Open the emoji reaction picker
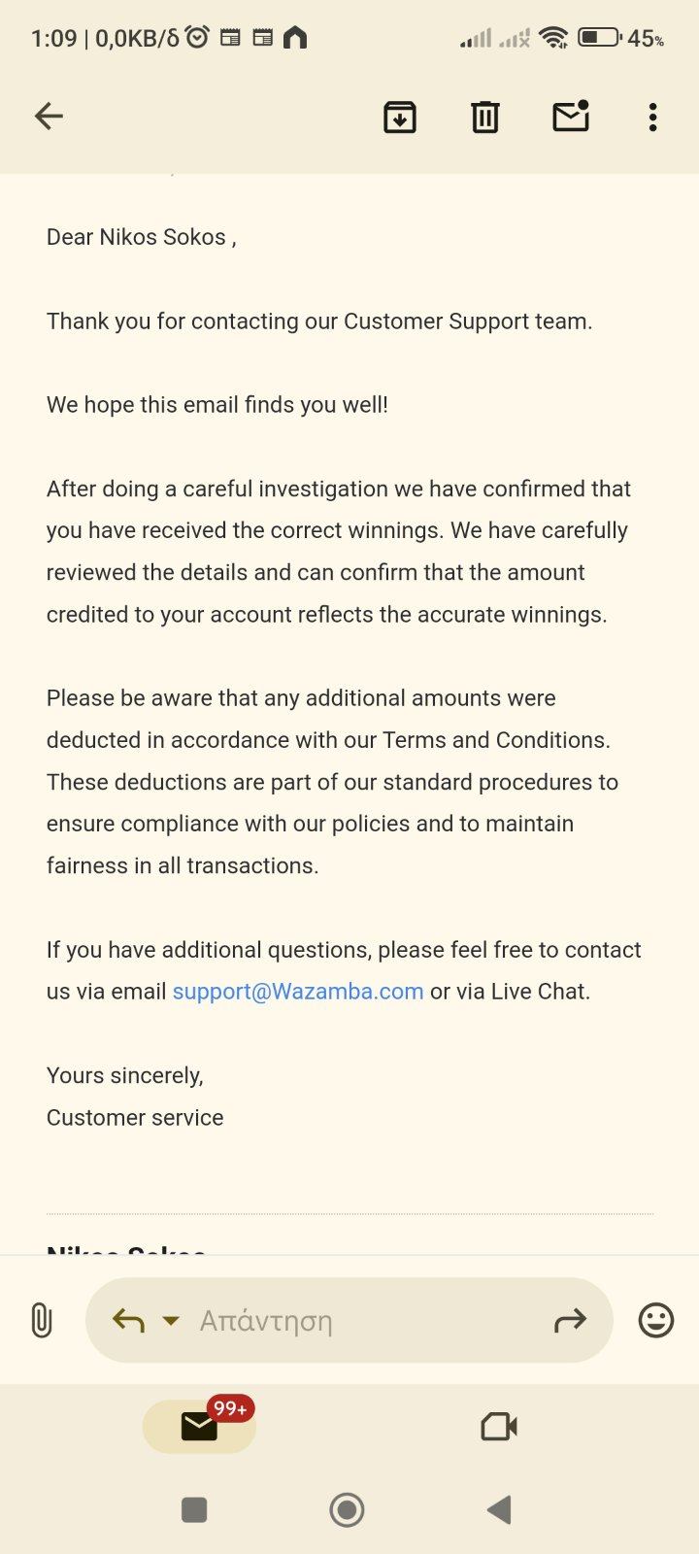Screen dimensions: 699x1554 pyautogui.click(x=655, y=1320)
